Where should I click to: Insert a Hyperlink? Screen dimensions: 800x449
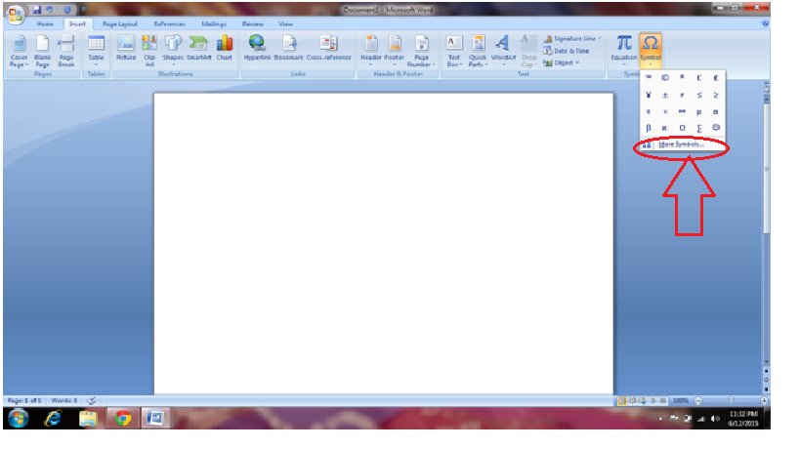[258, 49]
